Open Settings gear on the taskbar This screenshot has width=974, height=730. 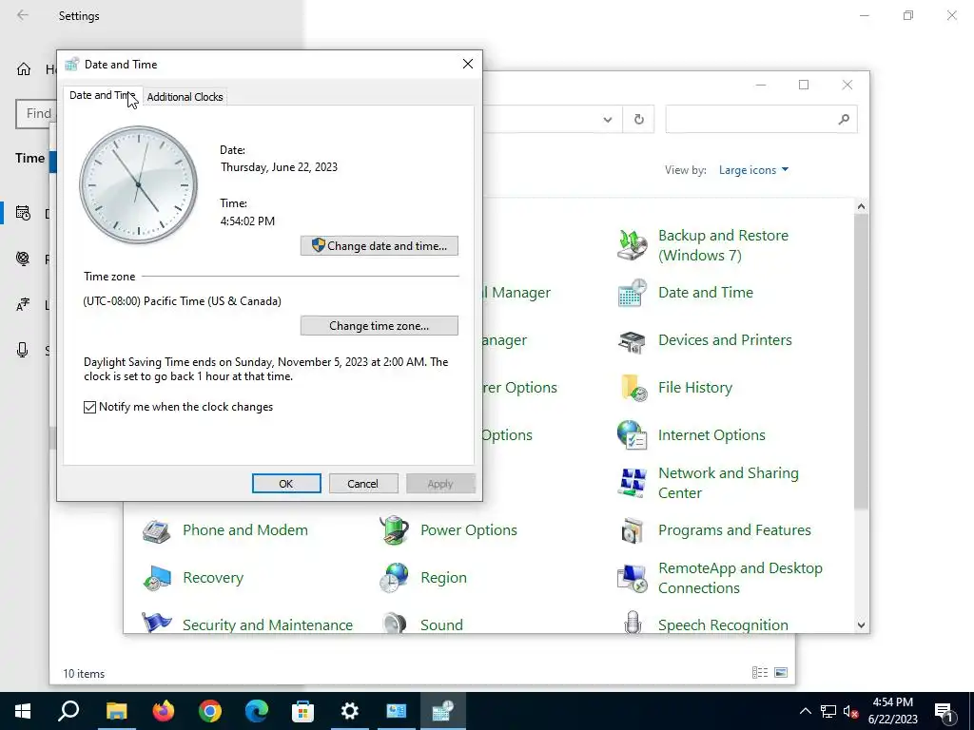click(350, 711)
